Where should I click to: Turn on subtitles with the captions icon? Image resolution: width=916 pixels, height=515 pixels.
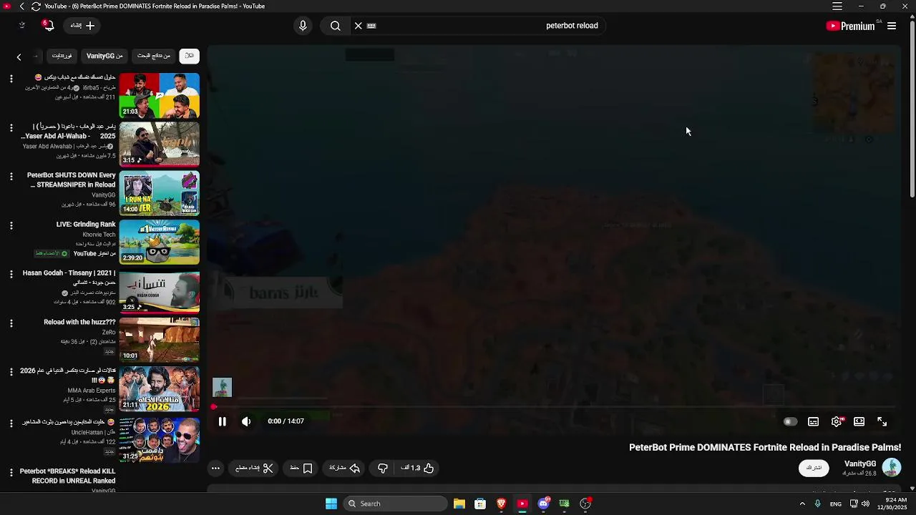813,422
